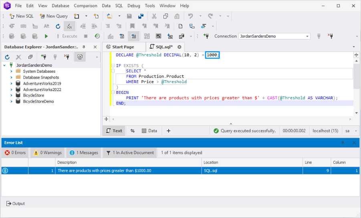361x218 pixels.
Task: Click the Undo arrow icon
Action: pos(190,16)
